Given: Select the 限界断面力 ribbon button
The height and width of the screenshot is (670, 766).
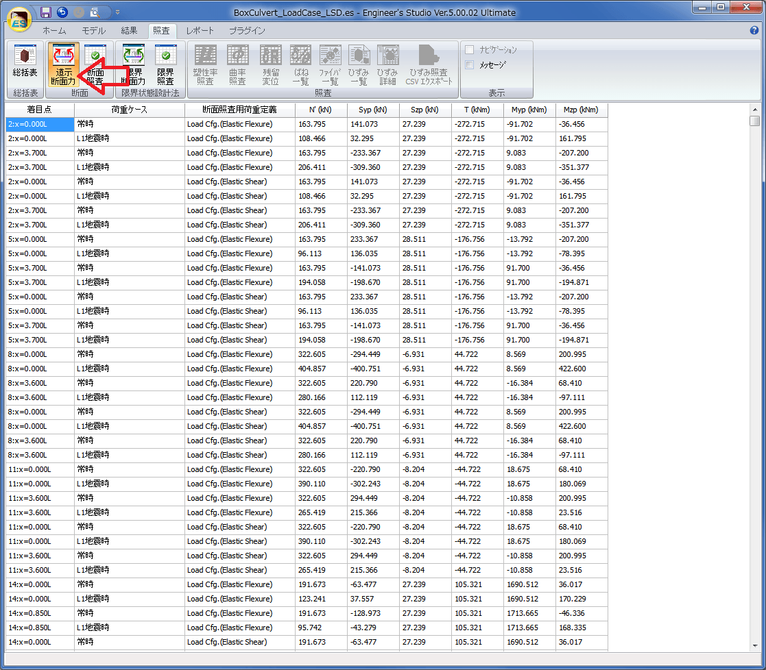Looking at the screenshot, I should [133, 63].
